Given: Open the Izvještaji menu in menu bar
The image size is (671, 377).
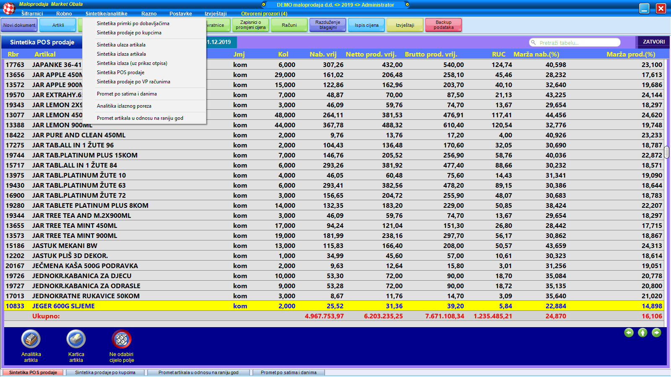Looking at the screenshot, I should point(216,14).
